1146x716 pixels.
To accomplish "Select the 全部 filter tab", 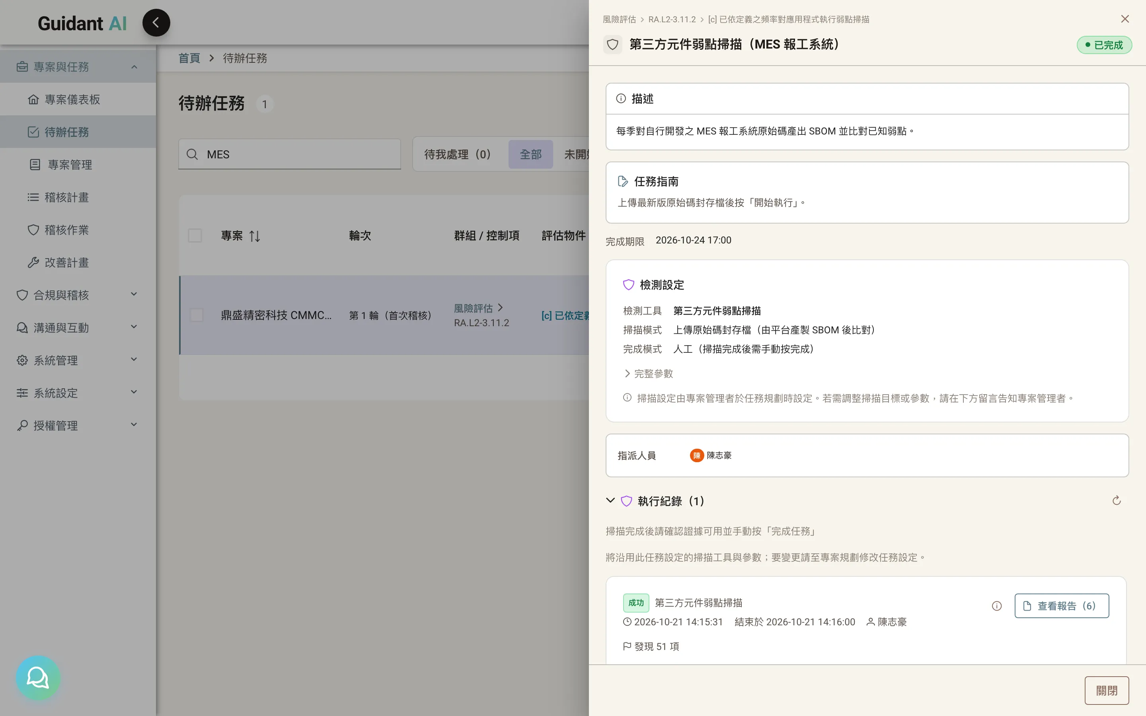I will point(530,154).
